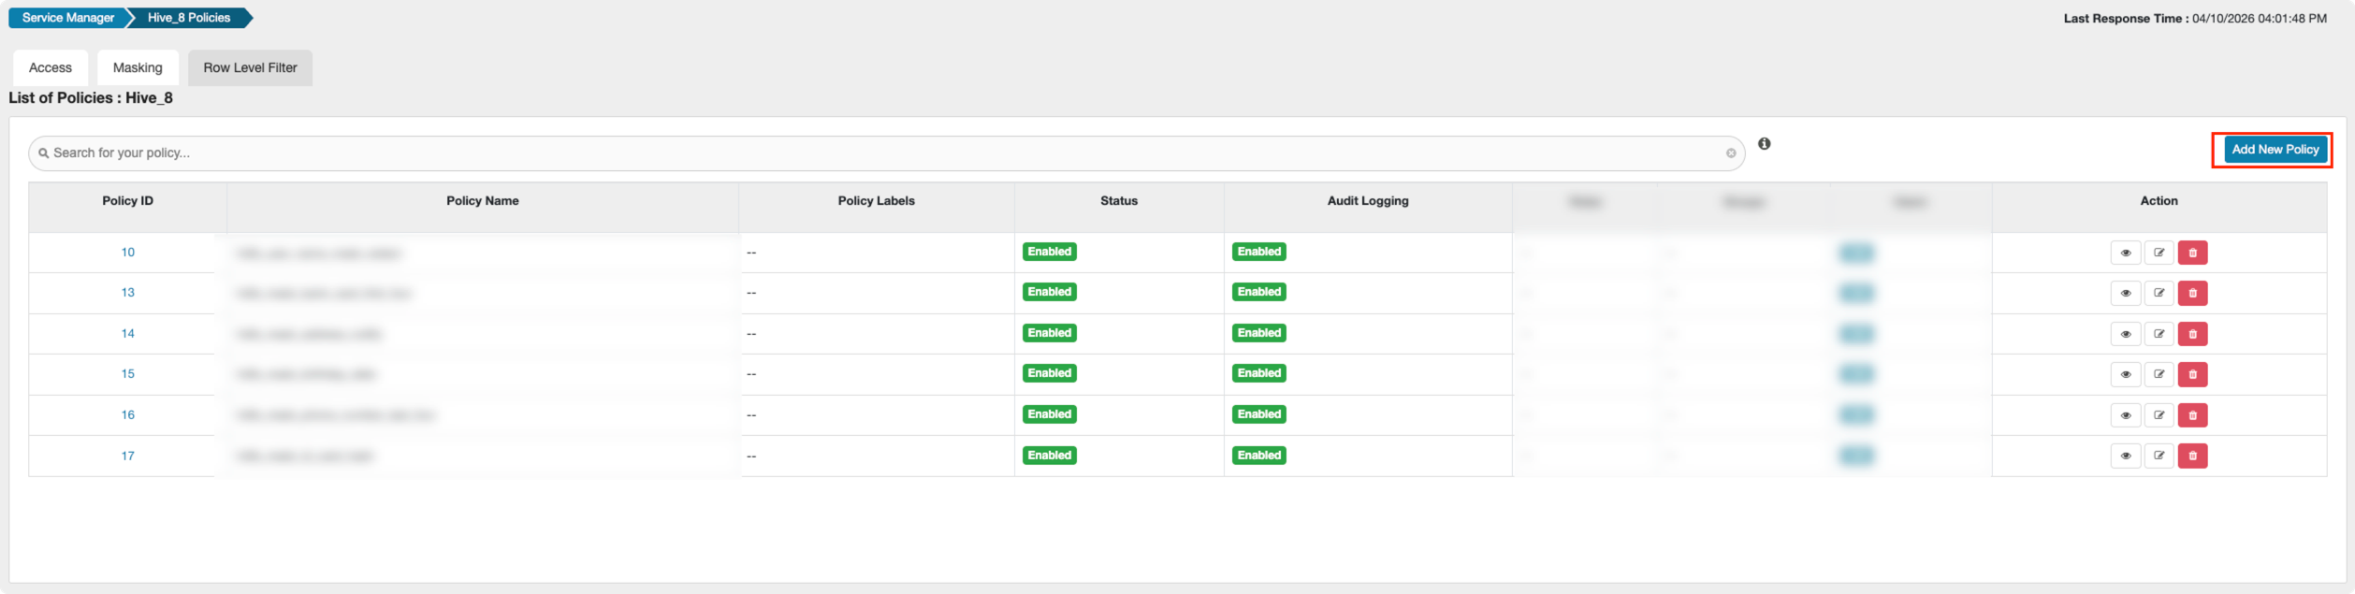Delete policy 17 with the trash icon
Screen dimensions: 2355x594
pyautogui.click(x=2192, y=456)
